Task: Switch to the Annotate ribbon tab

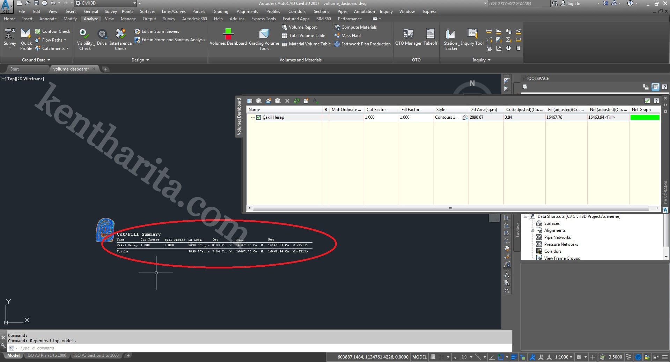Action: [48, 19]
